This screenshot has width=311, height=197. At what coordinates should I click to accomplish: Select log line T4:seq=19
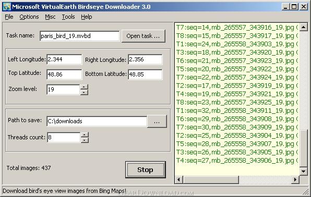coord(237,94)
